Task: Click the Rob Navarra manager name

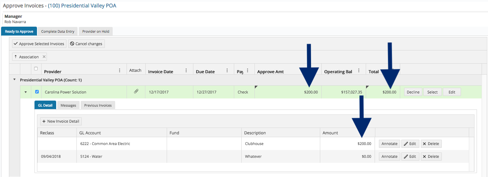Action: [x=15, y=22]
